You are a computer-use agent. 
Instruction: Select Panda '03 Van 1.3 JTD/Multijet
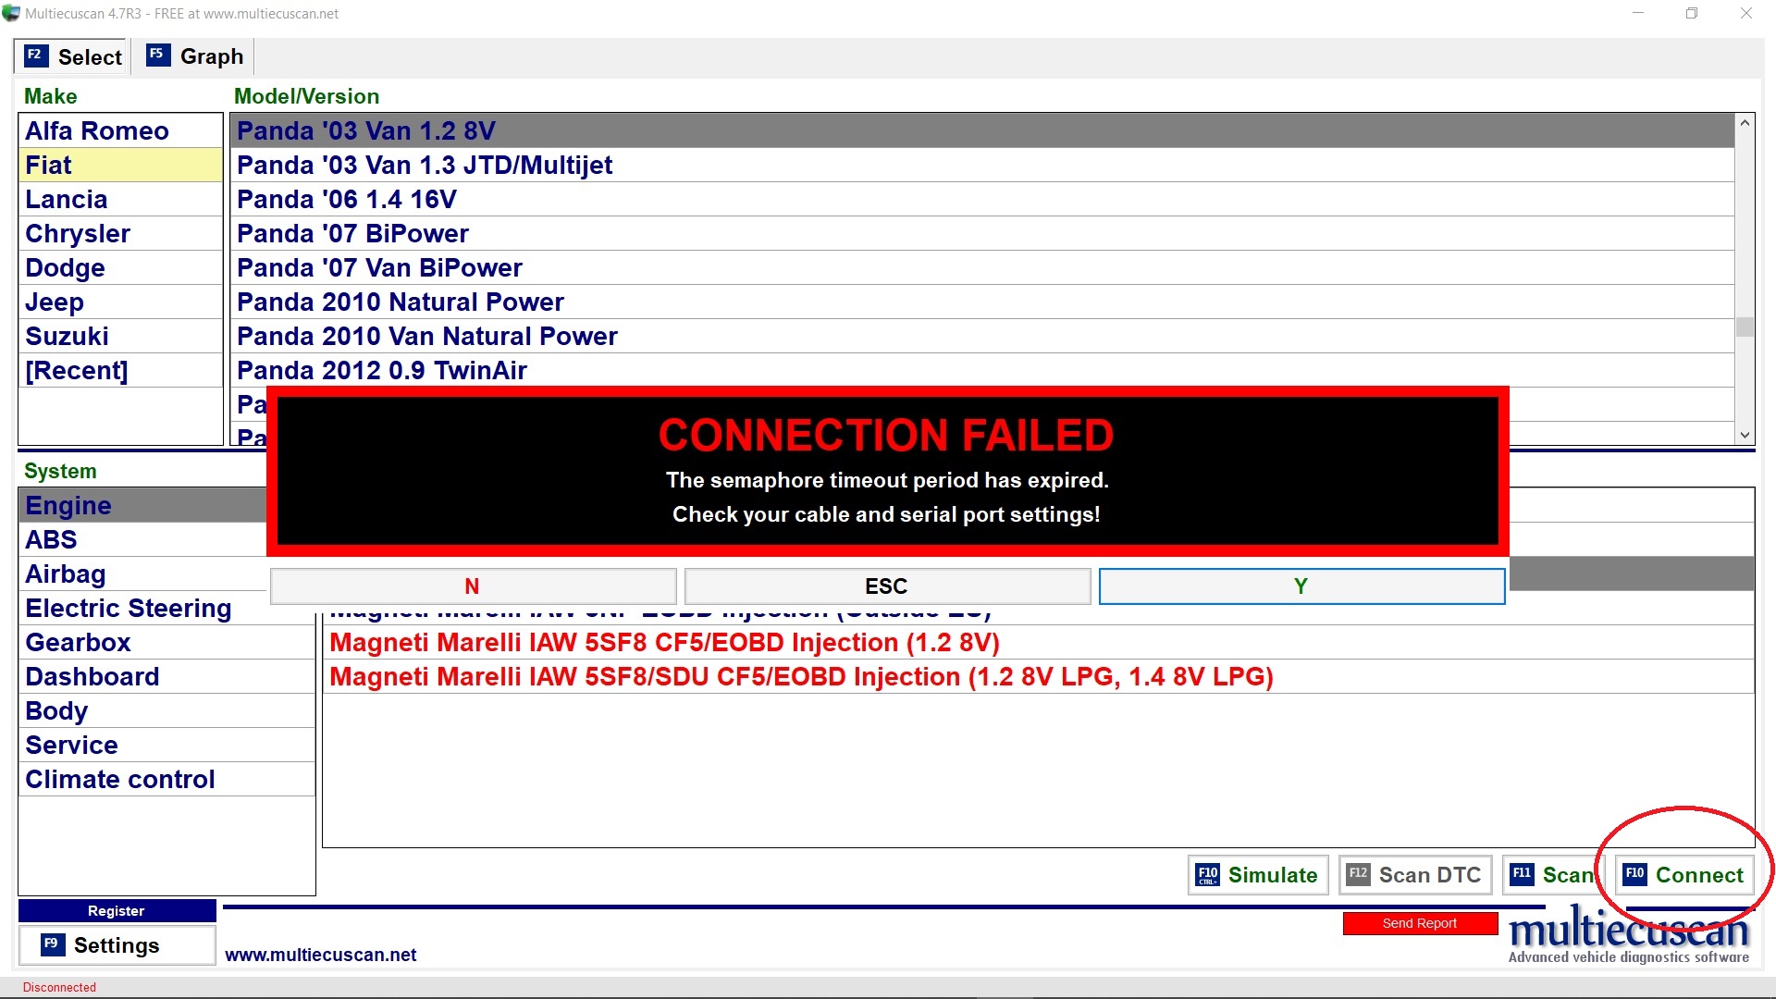(x=982, y=165)
